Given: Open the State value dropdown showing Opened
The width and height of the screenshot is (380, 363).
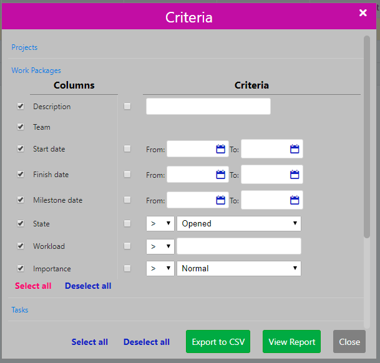Looking at the screenshot, I should [239, 224].
